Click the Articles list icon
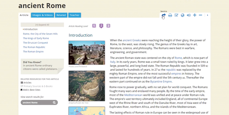This screenshot has height=115, width=229. pos(22,83)
